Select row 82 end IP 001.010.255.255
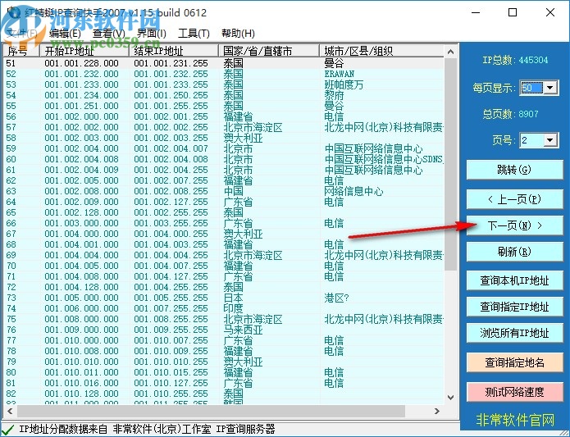 click(224, 394)
